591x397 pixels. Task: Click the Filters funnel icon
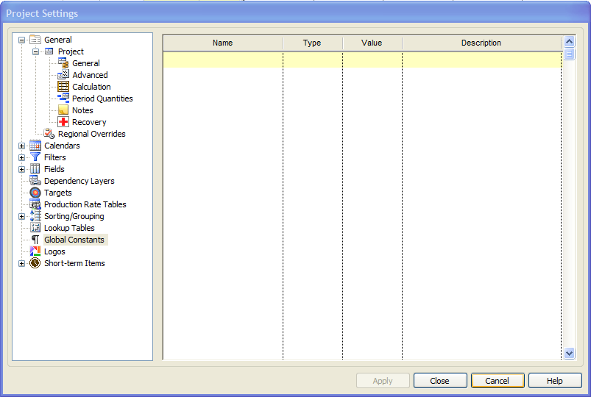35,157
